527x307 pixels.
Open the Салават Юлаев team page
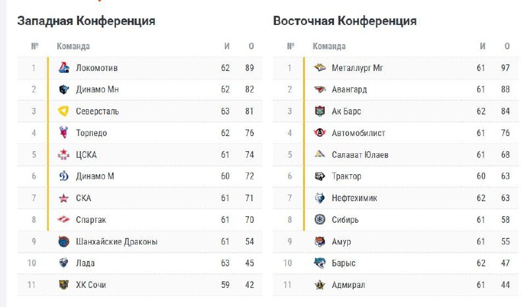pos(360,154)
